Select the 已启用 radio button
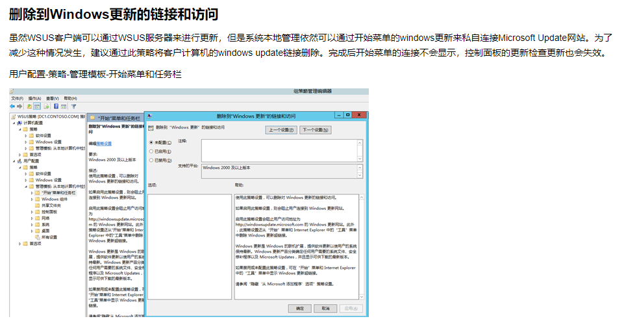The height and width of the screenshot is (321, 624). [x=151, y=151]
